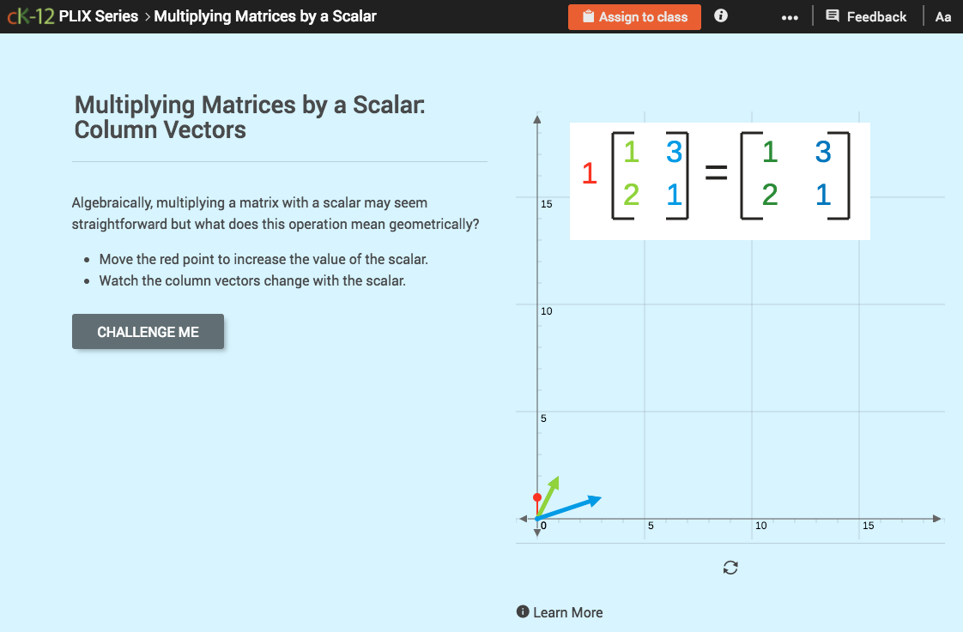Select the Multiplying Matrices by a Scalar breadcrumb
The width and height of the screenshot is (963, 632).
264,15
